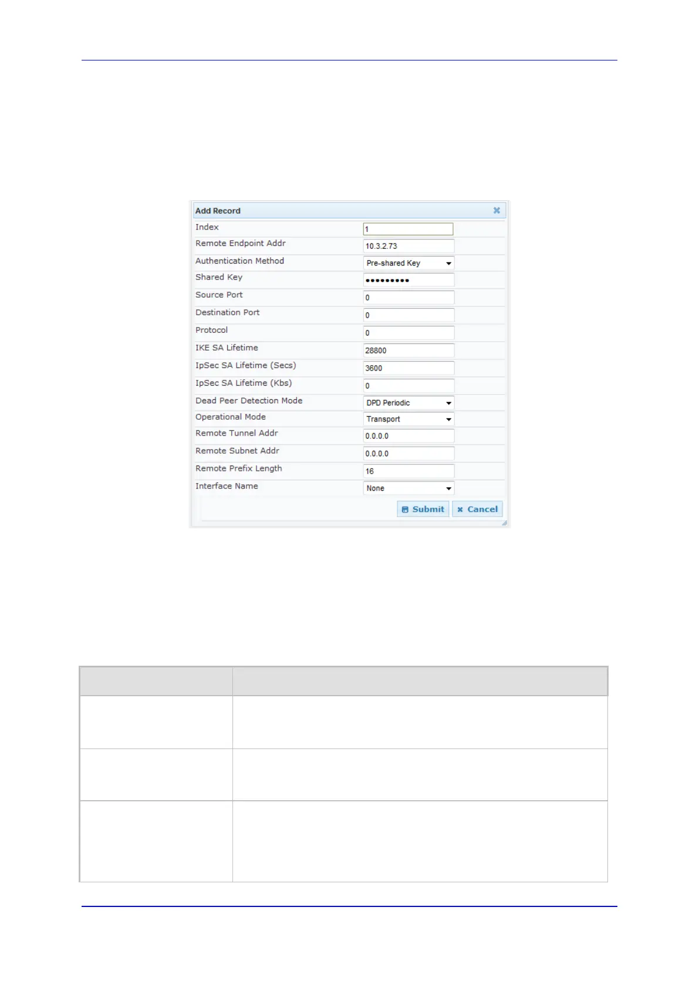Select the Destination Port field

pos(408,315)
